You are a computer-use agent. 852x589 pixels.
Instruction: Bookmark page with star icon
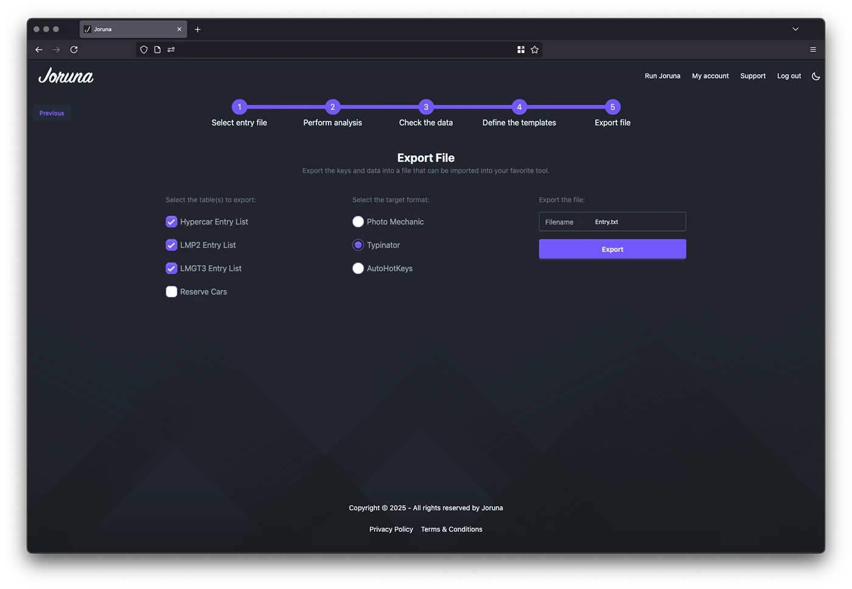[x=534, y=50]
